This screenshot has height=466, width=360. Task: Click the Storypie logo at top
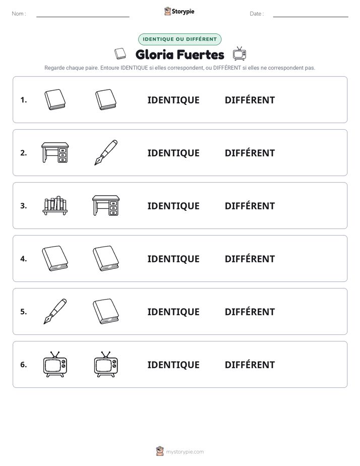179,11
